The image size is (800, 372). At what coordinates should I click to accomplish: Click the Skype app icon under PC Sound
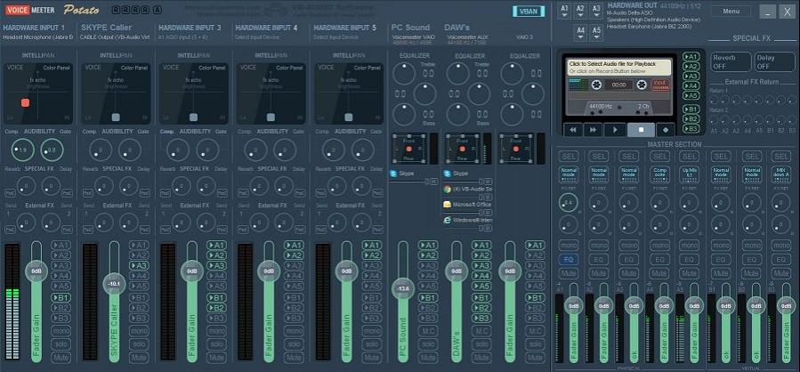pos(394,174)
